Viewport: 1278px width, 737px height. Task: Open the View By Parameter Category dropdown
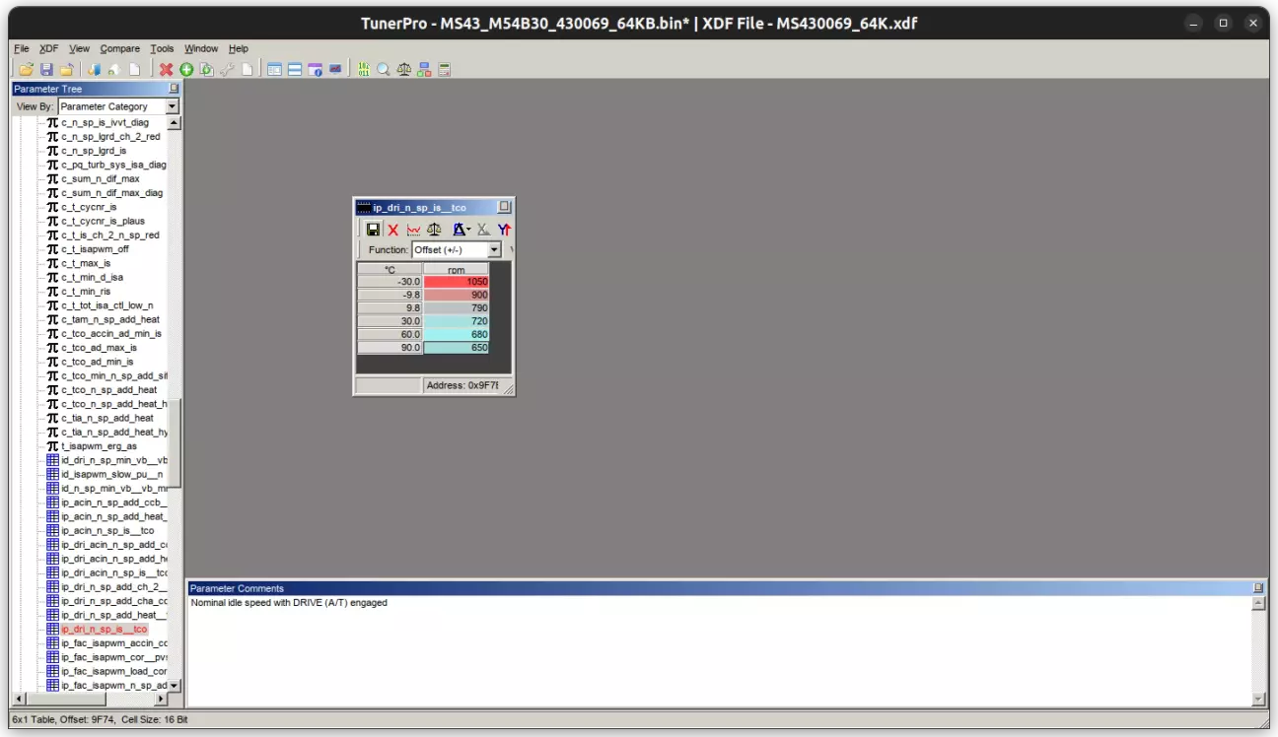tap(172, 106)
